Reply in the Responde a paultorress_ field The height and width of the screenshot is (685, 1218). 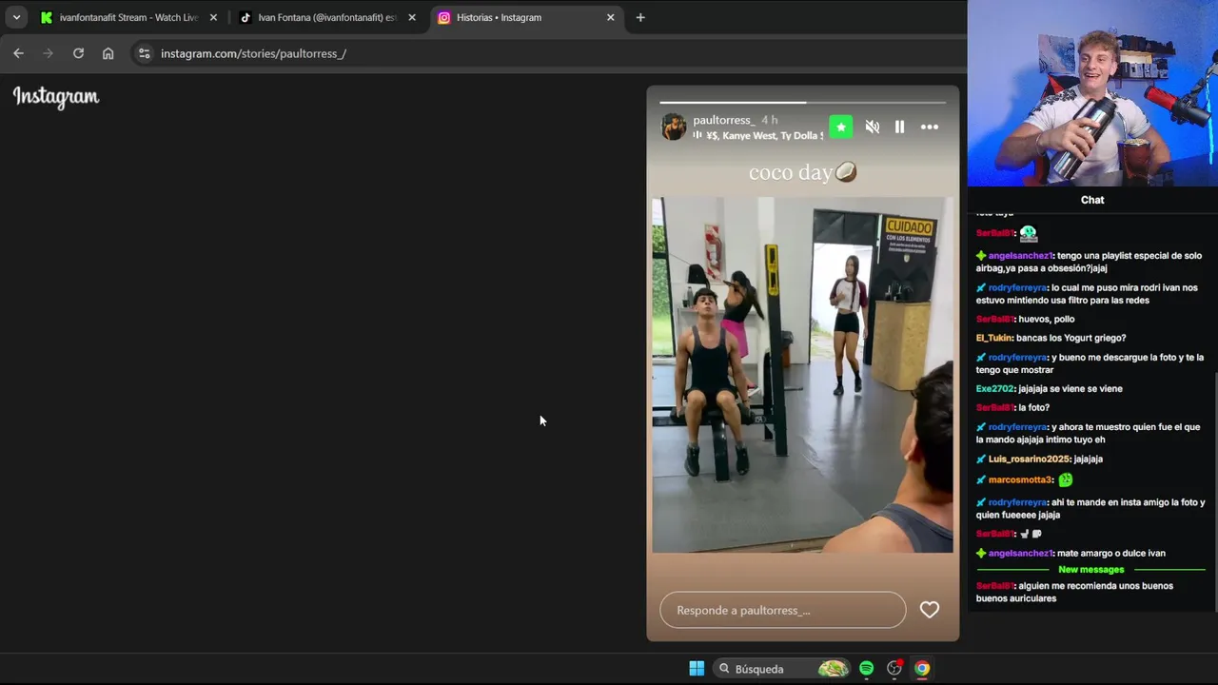[x=783, y=610]
